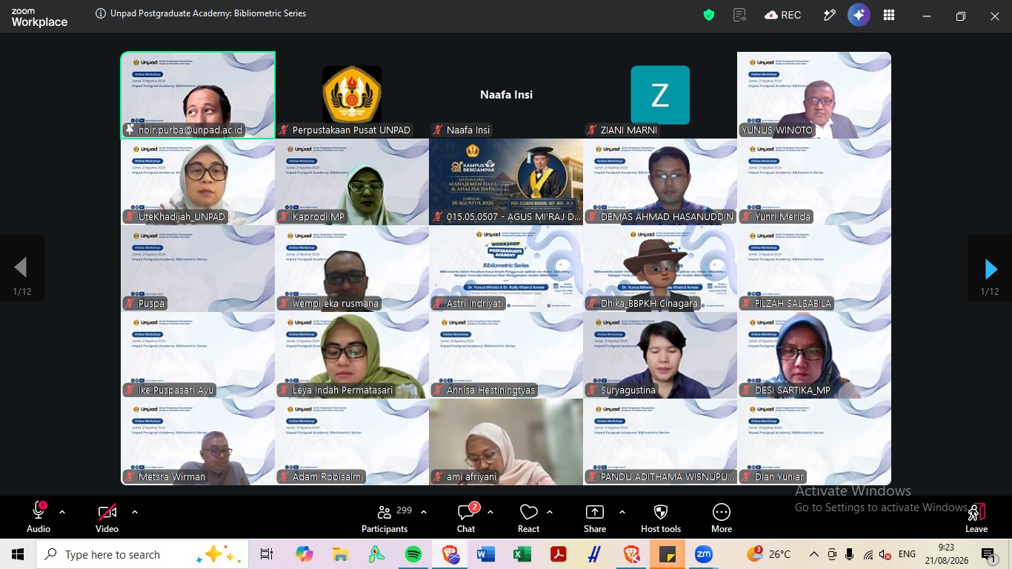
Task: Select the Ike Puspasari Ayu tile
Action: [198, 356]
